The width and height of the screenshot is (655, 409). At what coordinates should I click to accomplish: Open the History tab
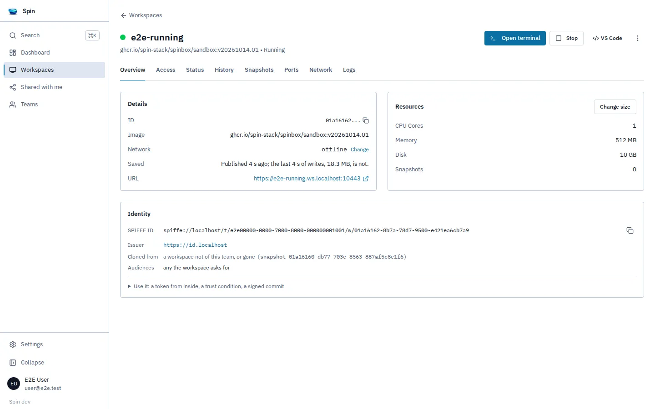(x=224, y=70)
